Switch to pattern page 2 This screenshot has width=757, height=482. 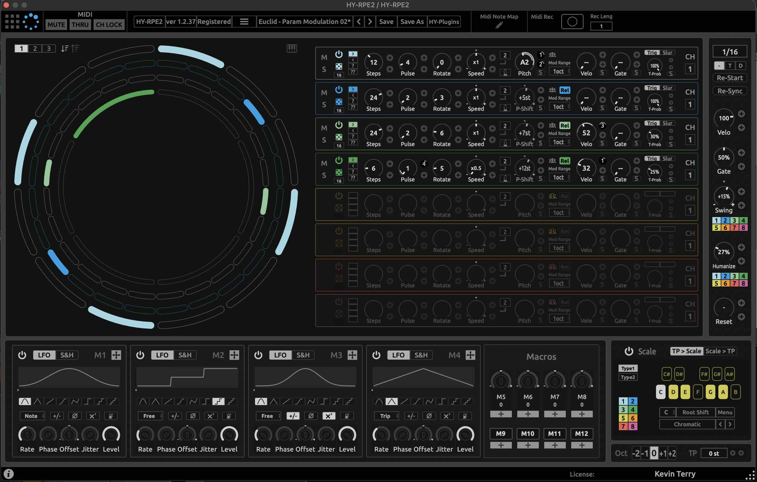point(35,48)
